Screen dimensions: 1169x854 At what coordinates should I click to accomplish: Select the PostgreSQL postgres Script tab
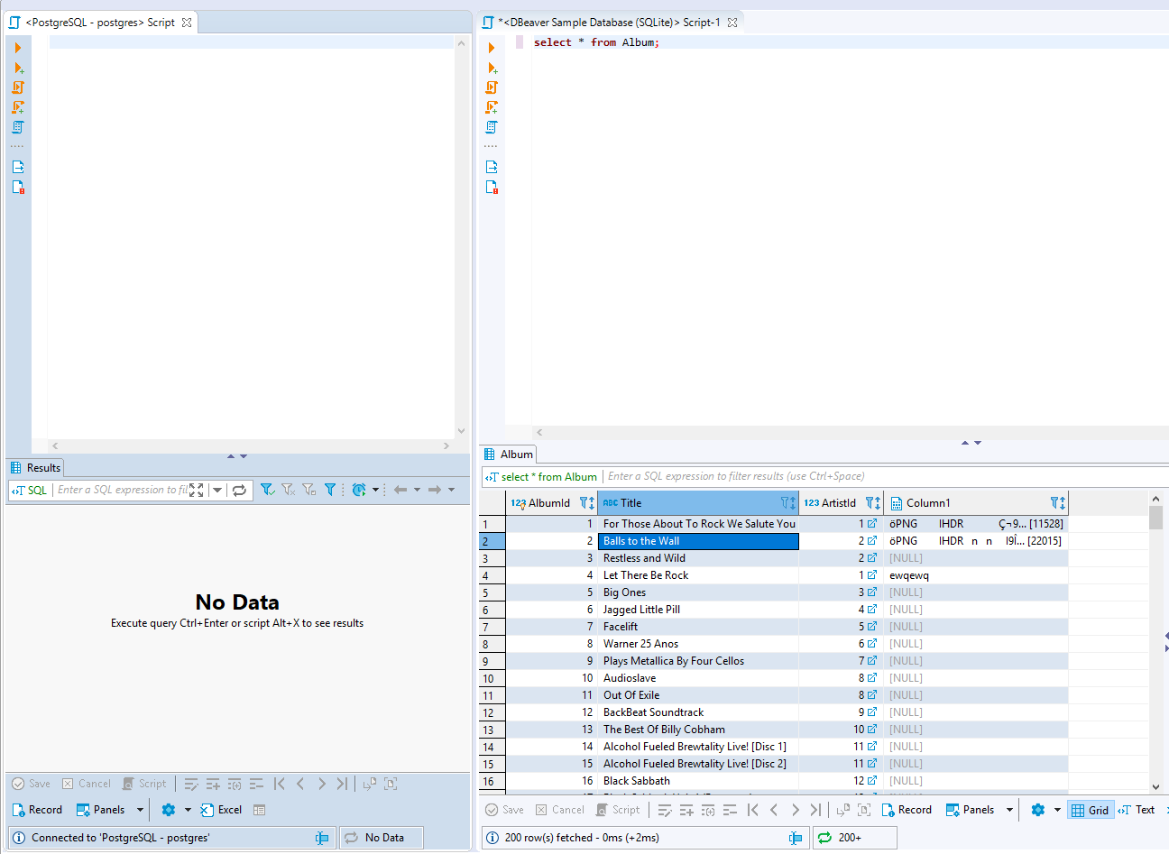pos(99,22)
